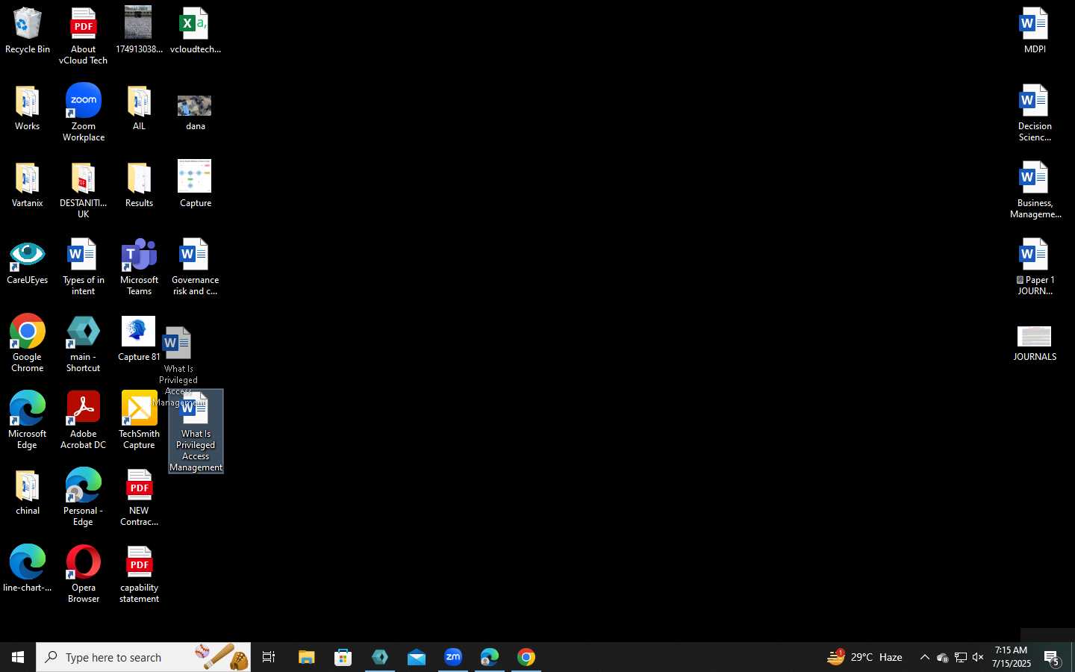Show hidden system tray icons
Viewport: 1075px width, 672px height.
(924, 658)
